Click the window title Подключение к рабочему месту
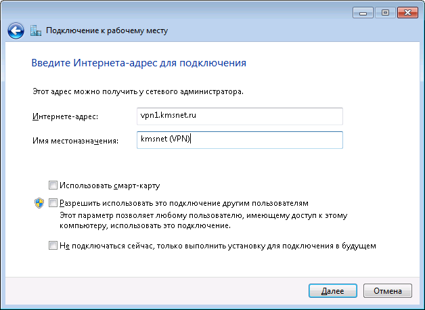425x310 pixels. 107,30
